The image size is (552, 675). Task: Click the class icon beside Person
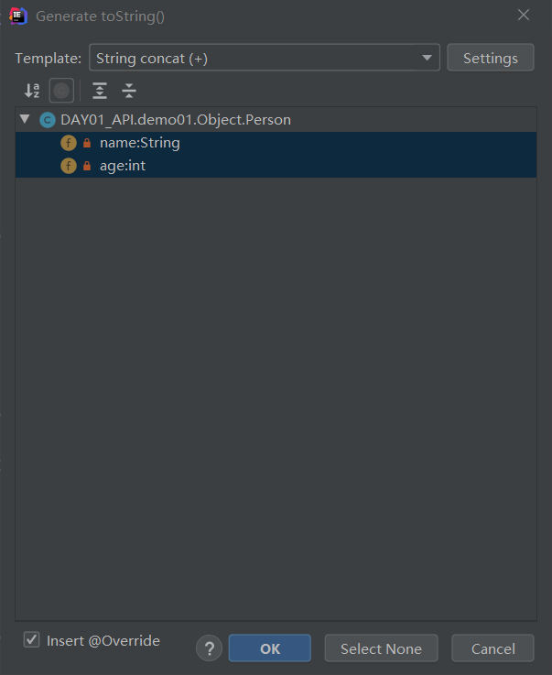pyautogui.click(x=48, y=120)
